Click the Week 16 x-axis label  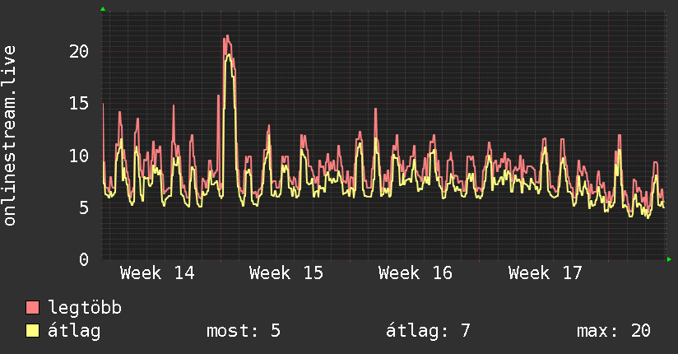[416, 273]
